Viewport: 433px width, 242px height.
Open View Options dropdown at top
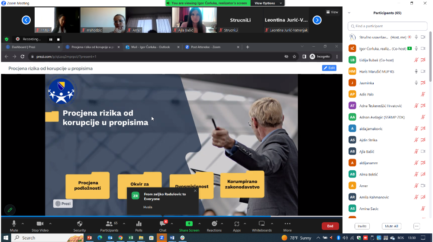pos(267,3)
